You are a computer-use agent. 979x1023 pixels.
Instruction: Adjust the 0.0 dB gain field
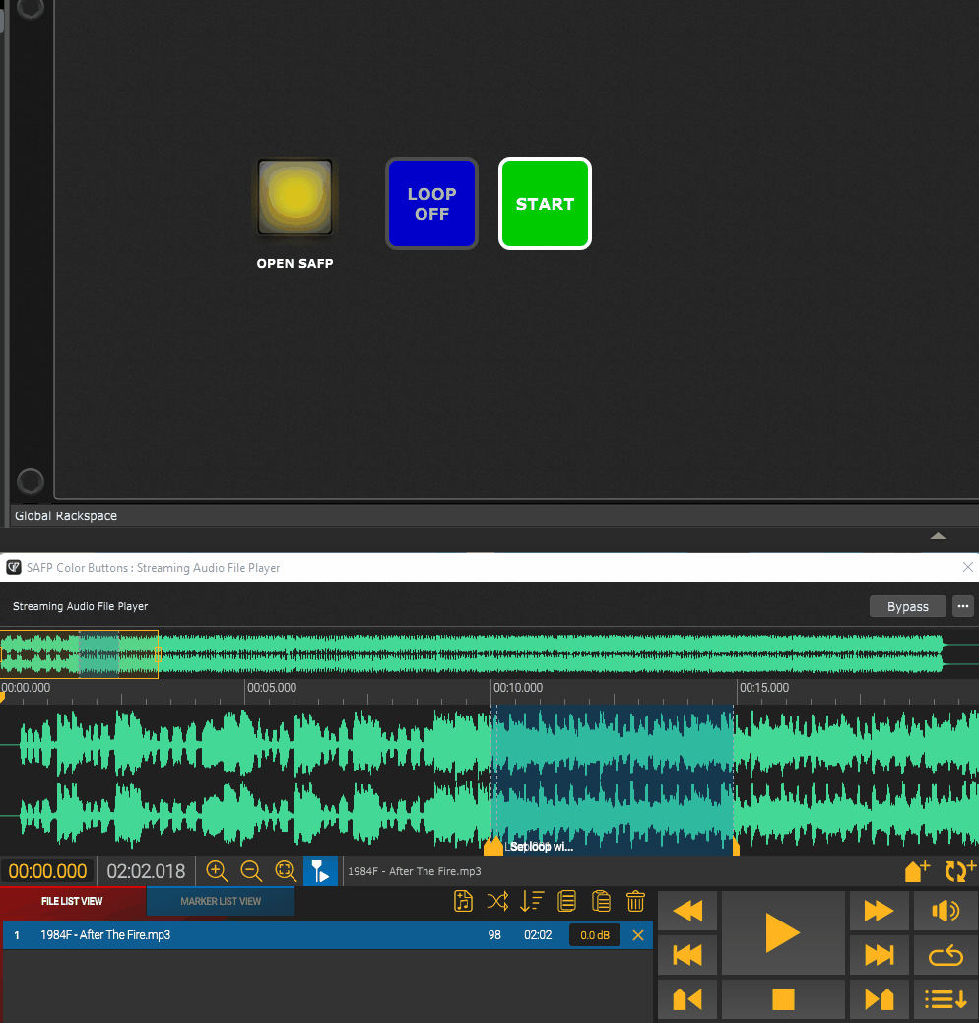click(594, 934)
